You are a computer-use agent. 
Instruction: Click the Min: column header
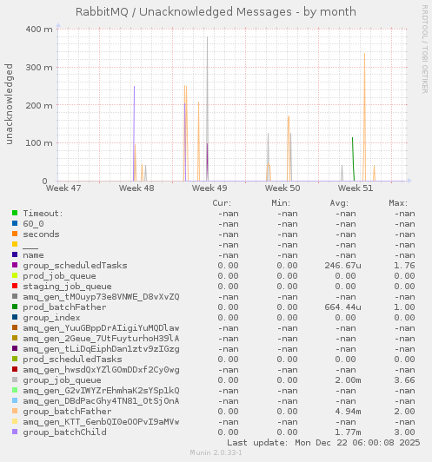click(x=281, y=203)
